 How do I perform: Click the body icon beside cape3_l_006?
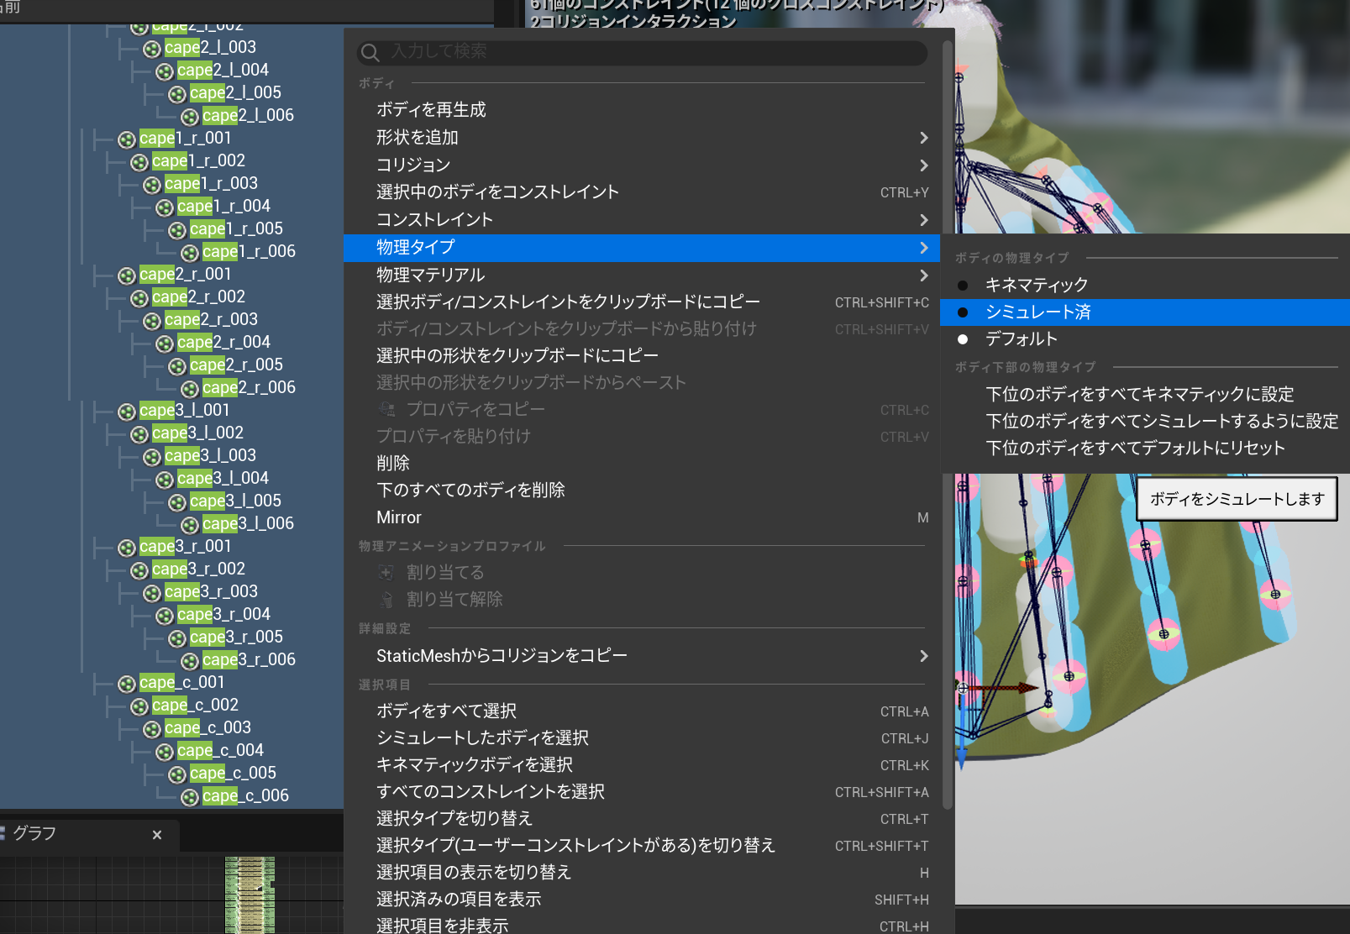tap(190, 525)
